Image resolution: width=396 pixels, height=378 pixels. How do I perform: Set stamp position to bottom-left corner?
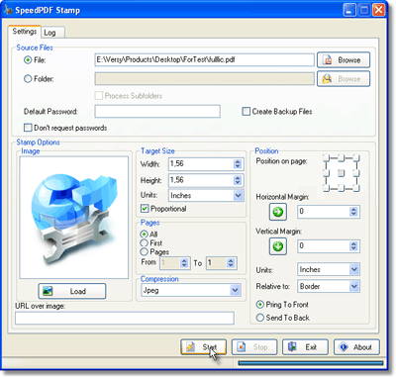click(327, 188)
